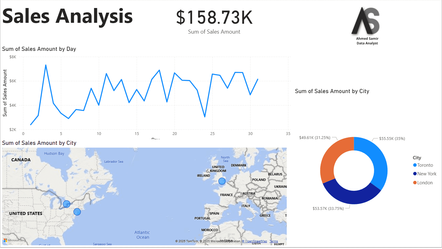Click the x-axis tick label 35
The height and width of the screenshot is (249, 442).
[288, 134]
